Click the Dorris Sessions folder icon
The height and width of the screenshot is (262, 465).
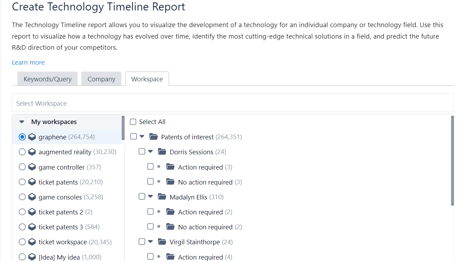coord(162,152)
